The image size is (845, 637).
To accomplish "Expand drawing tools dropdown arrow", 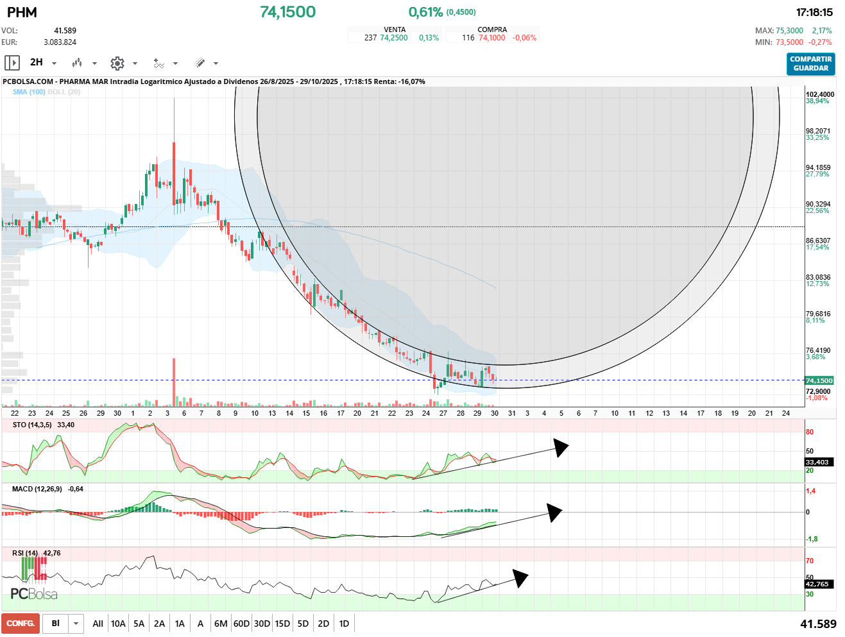I will (x=216, y=64).
